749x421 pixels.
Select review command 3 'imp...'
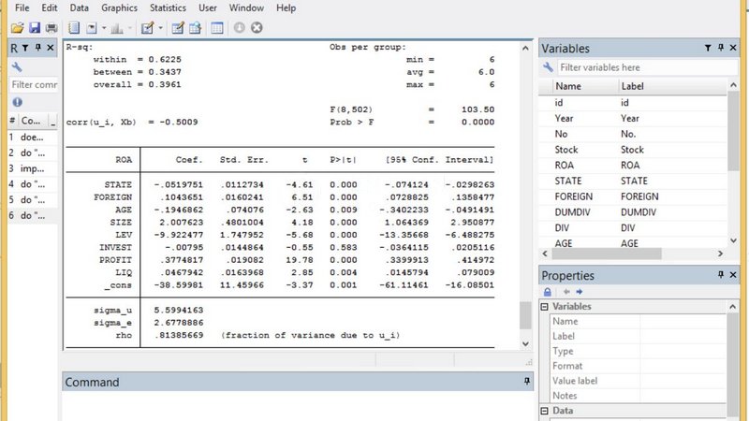[x=33, y=168]
